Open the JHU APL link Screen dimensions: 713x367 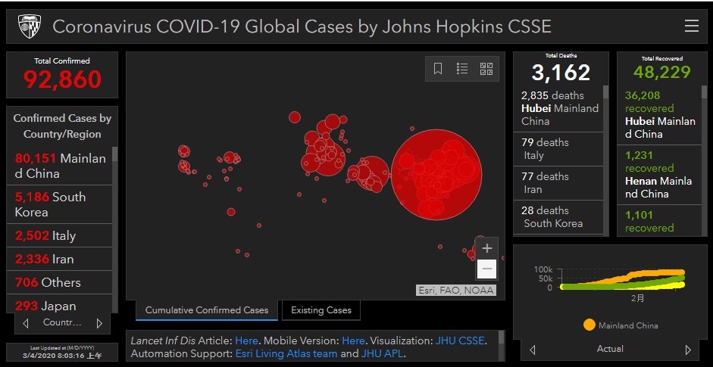coord(383,353)
